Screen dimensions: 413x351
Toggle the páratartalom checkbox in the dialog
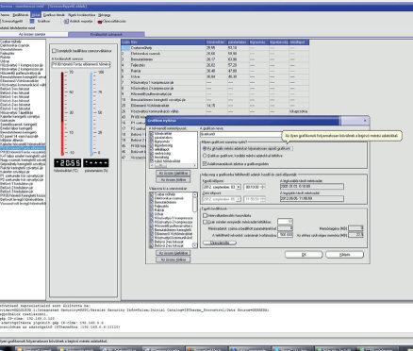click(x=152, y=137)
